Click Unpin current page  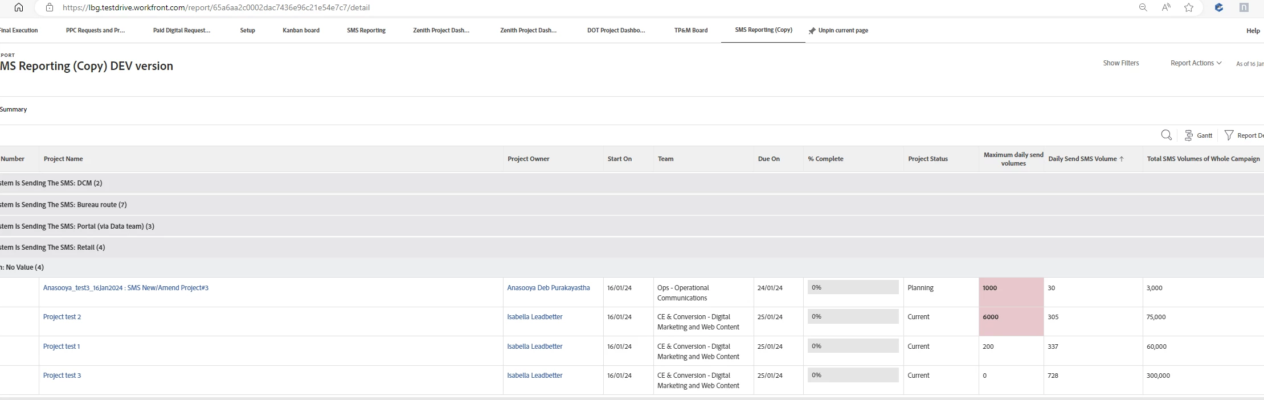tap(843, 30)
